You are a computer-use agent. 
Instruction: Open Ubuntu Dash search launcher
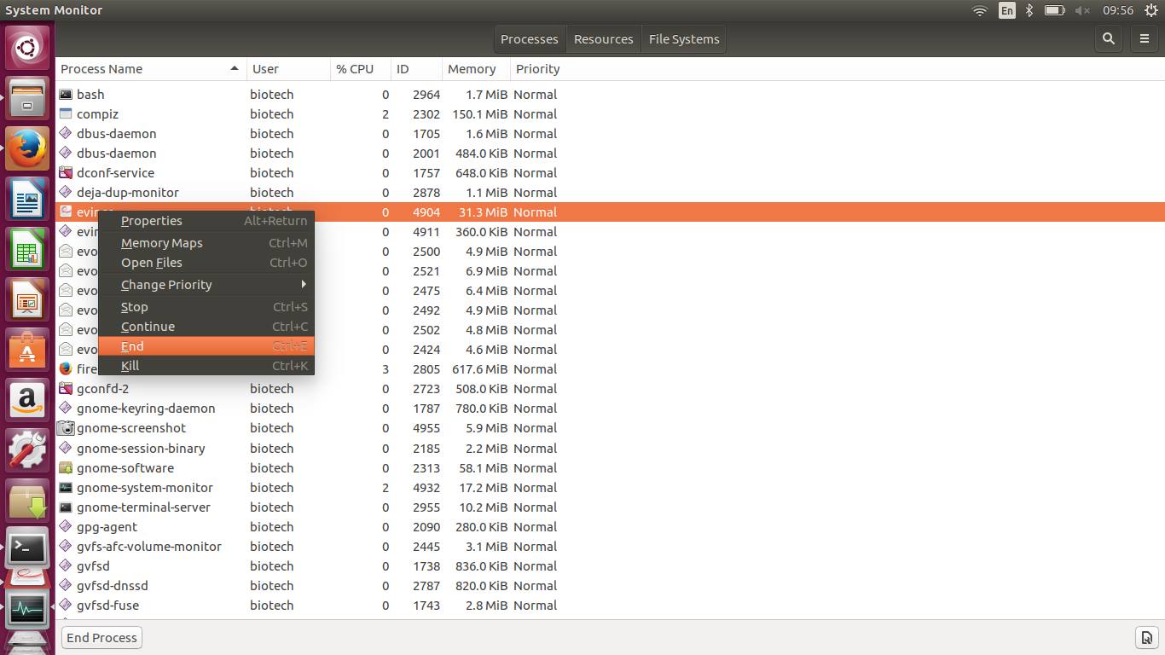(27, 48)
